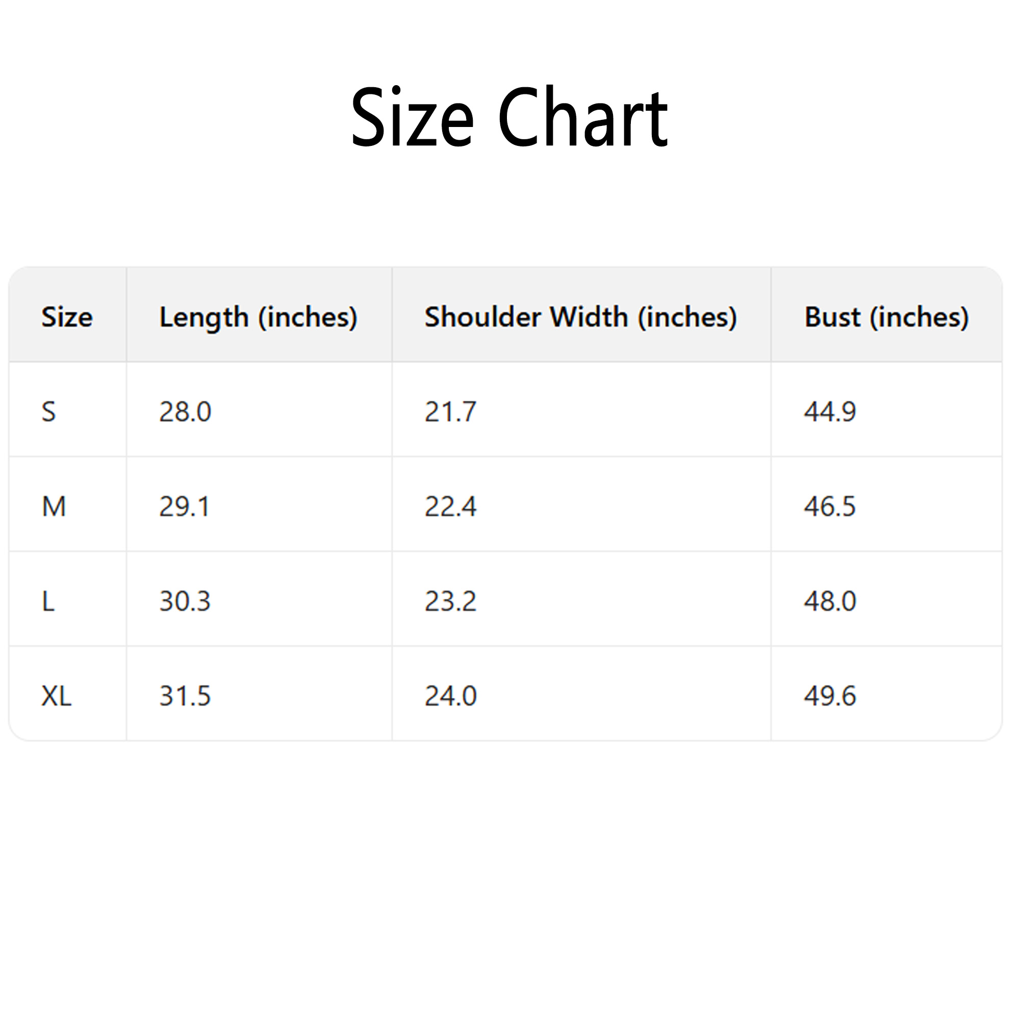This screenshot has height=1020, width=1020.
Task: Select the Bust (inches) column header
Action: tap(886, 317)
